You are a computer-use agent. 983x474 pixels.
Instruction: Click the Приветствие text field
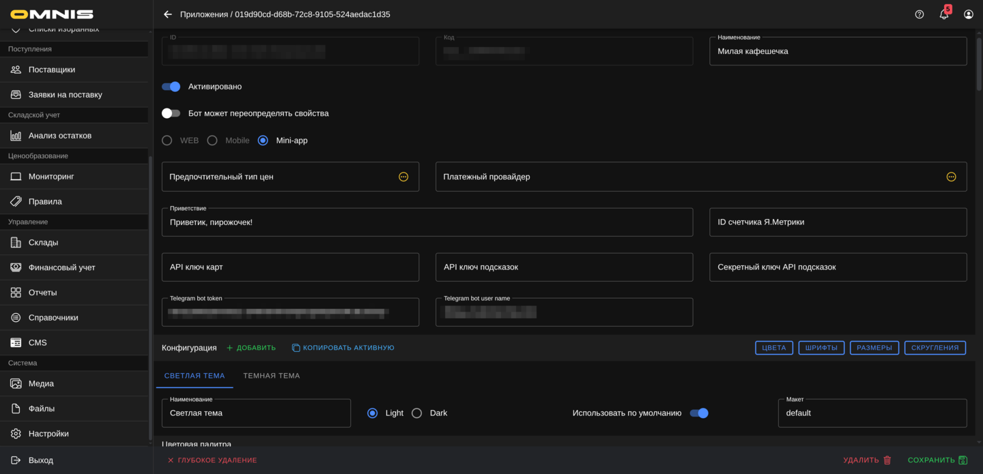(427, 222)
